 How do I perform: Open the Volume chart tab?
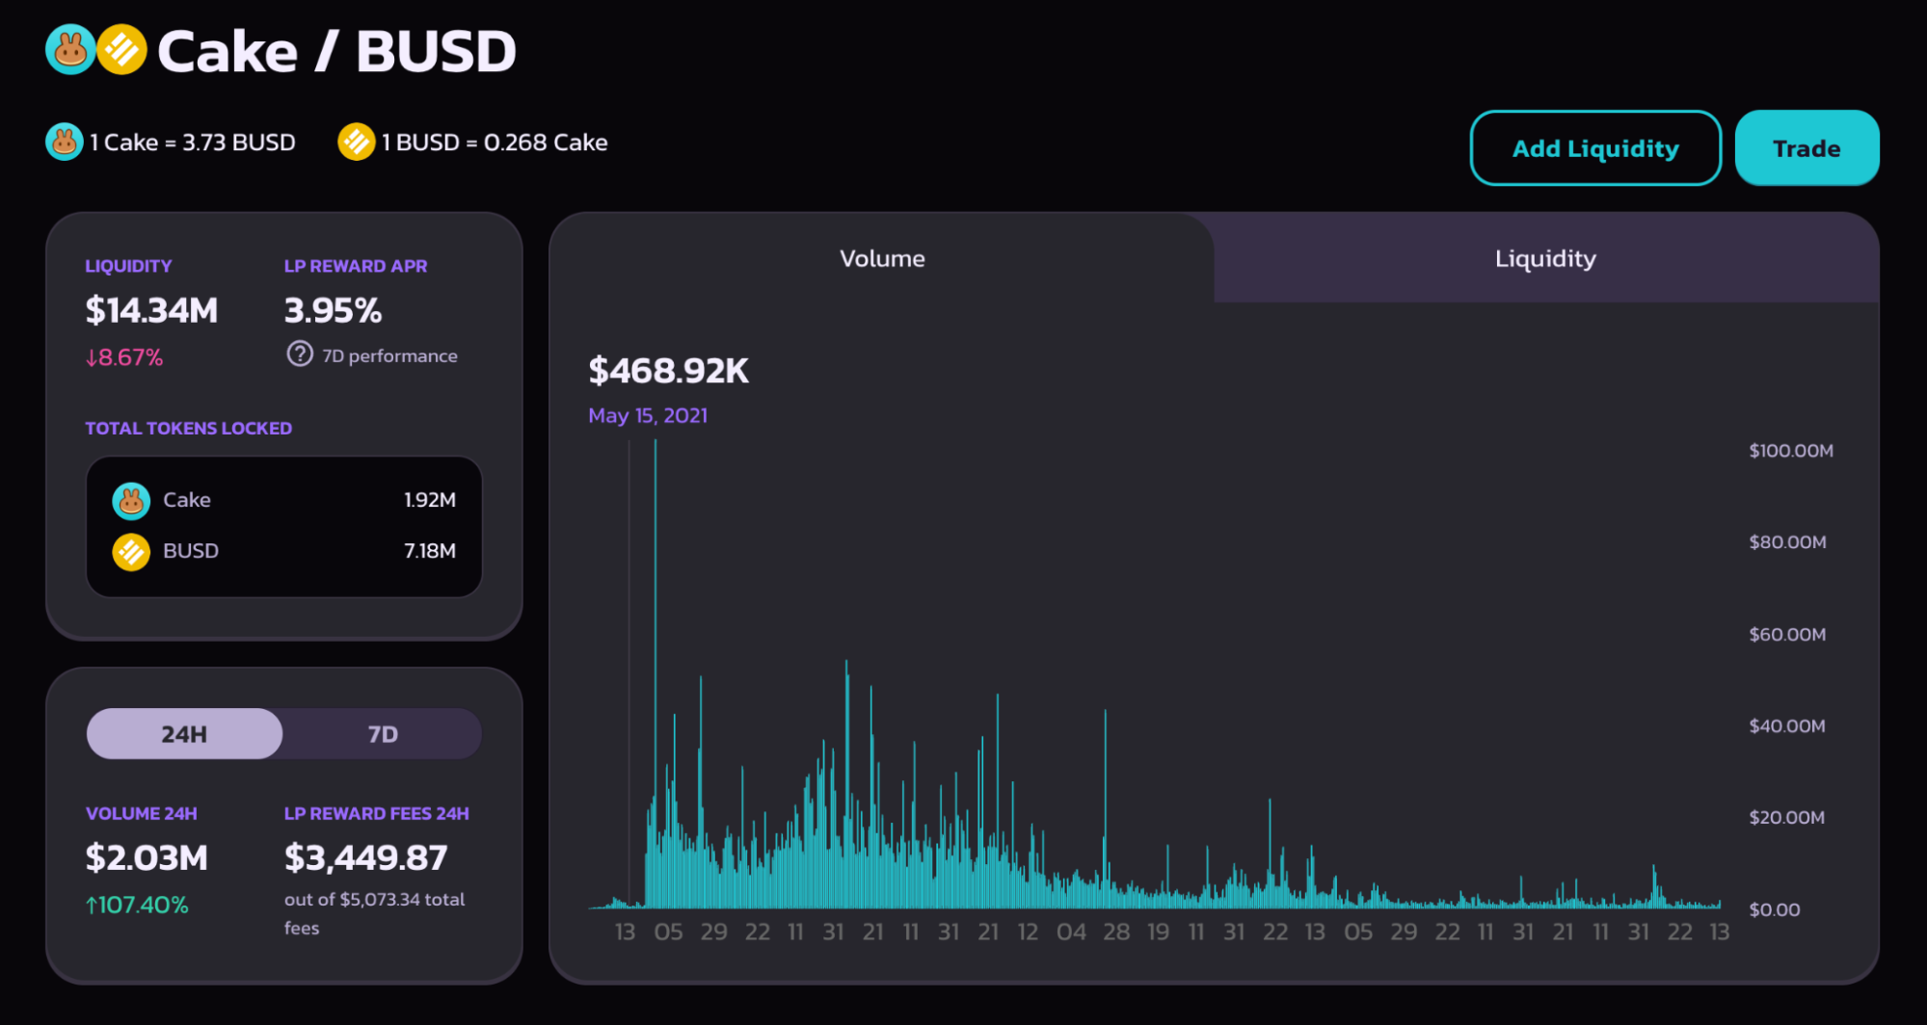882,258
